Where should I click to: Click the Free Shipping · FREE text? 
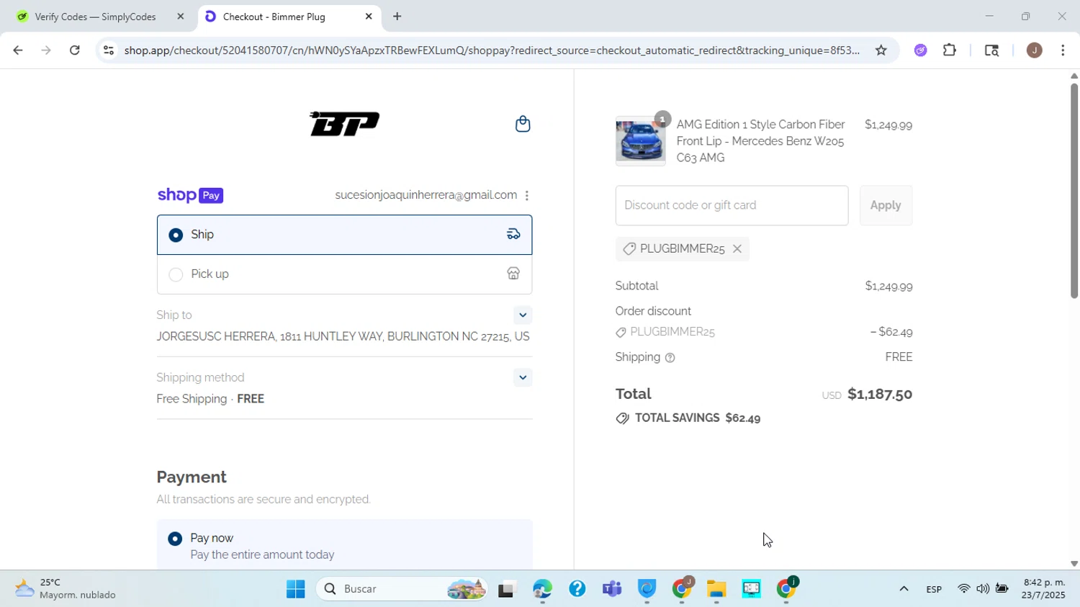[x=210, y=399]
